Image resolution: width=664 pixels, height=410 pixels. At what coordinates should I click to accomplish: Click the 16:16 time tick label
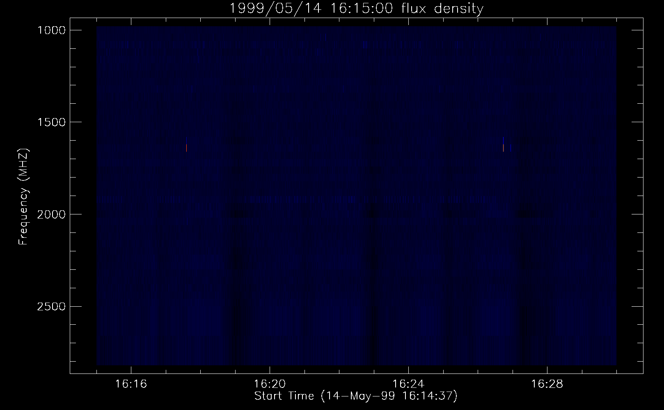pyautogui.click(x=131, y=384)
